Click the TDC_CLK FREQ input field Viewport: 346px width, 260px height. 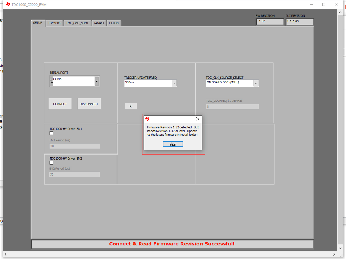232,107
